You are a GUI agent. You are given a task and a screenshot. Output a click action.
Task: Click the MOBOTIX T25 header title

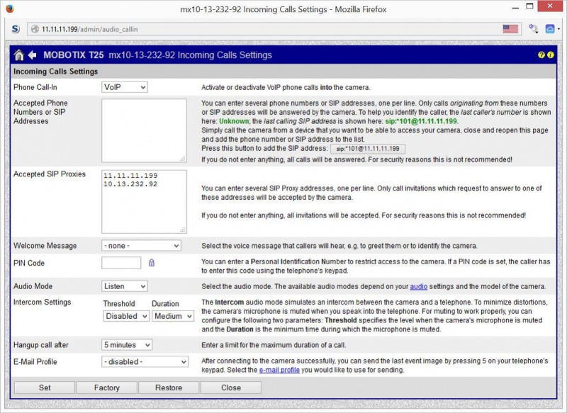point(74,55)
